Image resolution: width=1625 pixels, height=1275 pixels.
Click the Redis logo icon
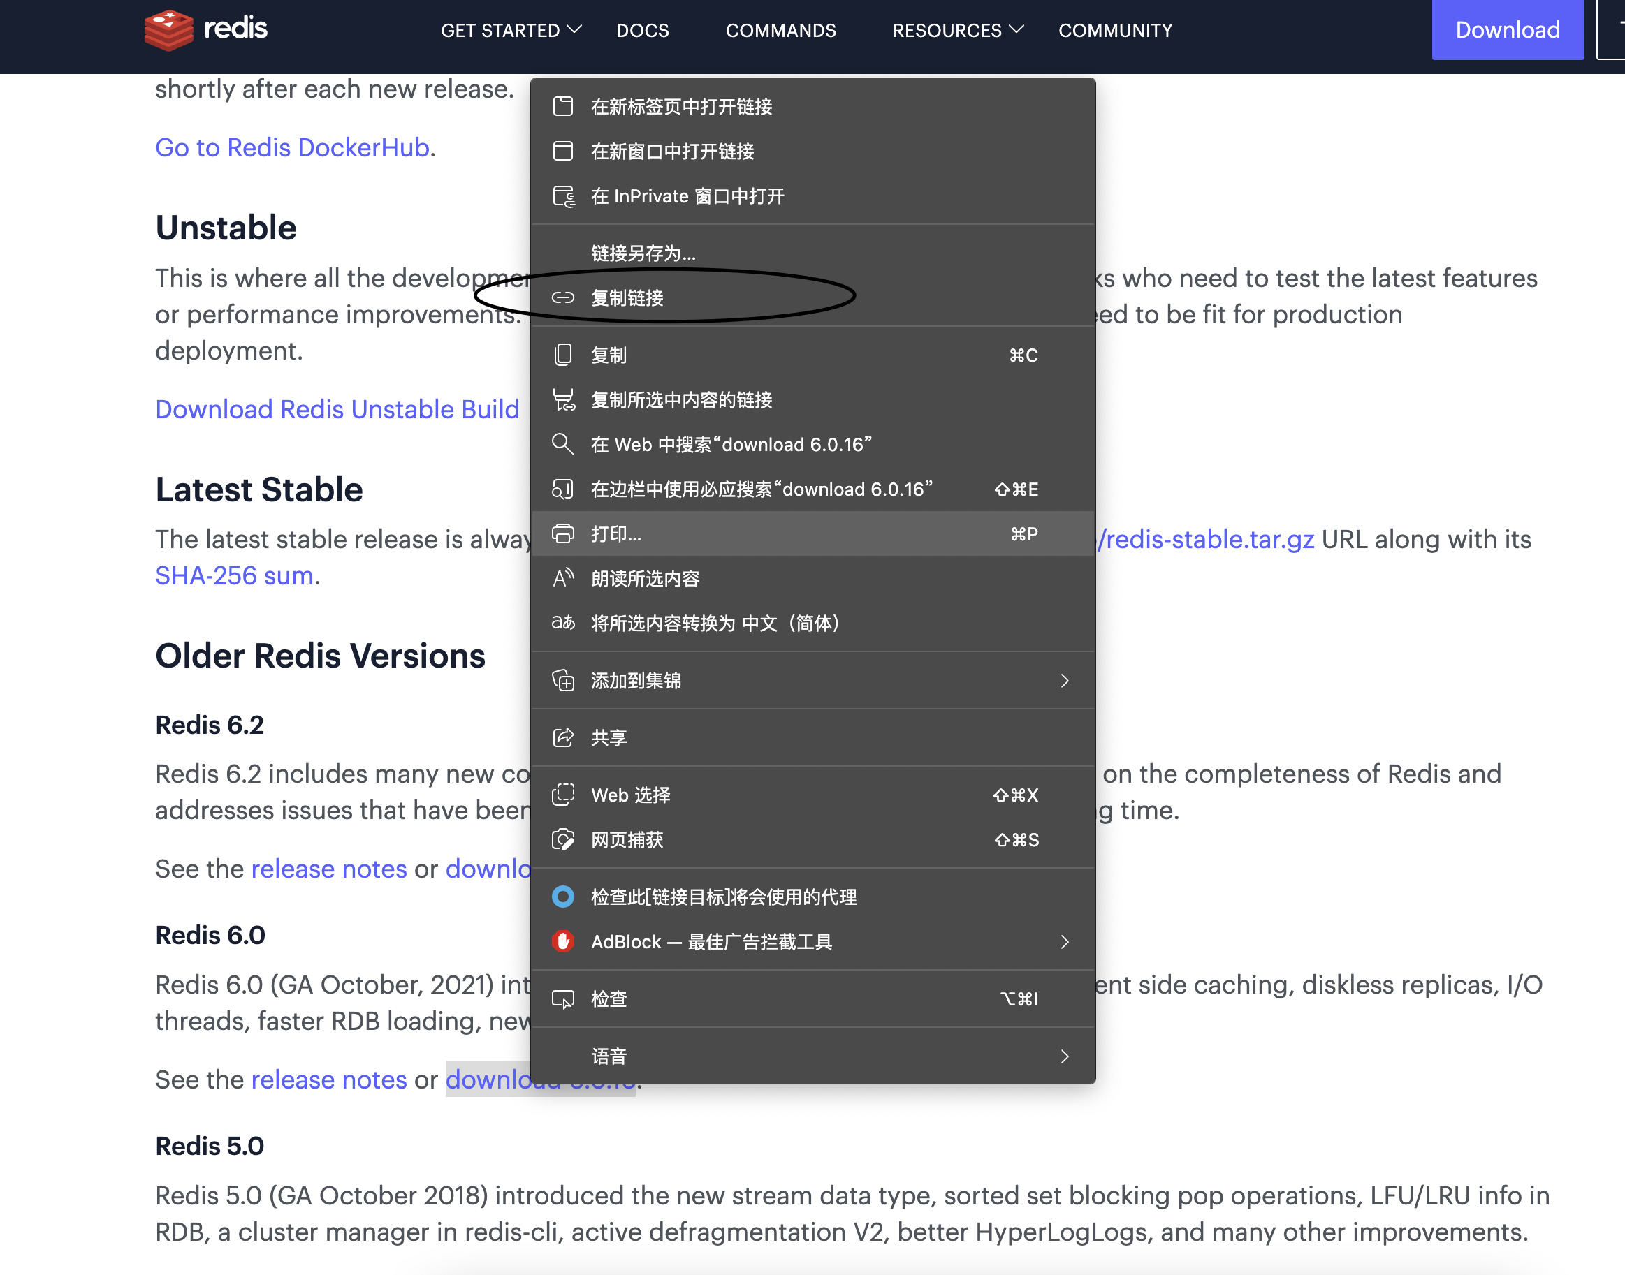pos(169,30)
